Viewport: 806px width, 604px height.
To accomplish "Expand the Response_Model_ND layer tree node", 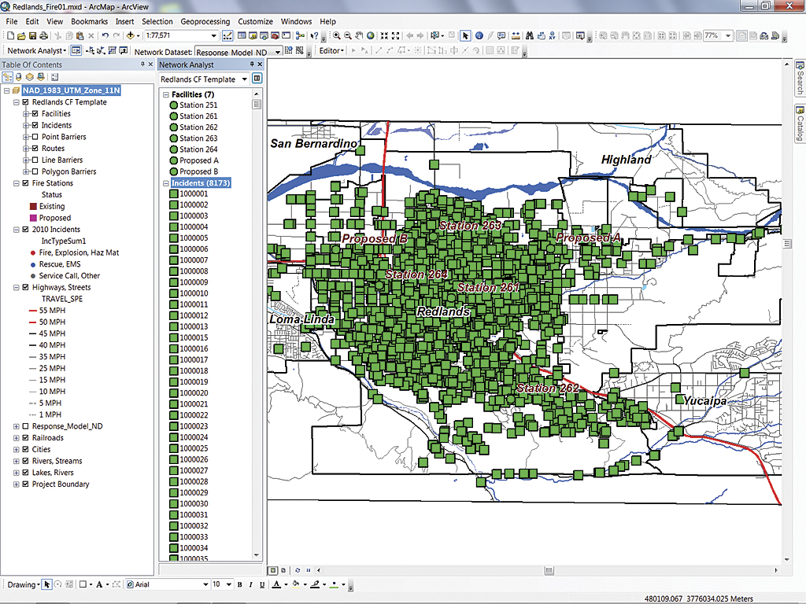I will [x=16, y=426].
